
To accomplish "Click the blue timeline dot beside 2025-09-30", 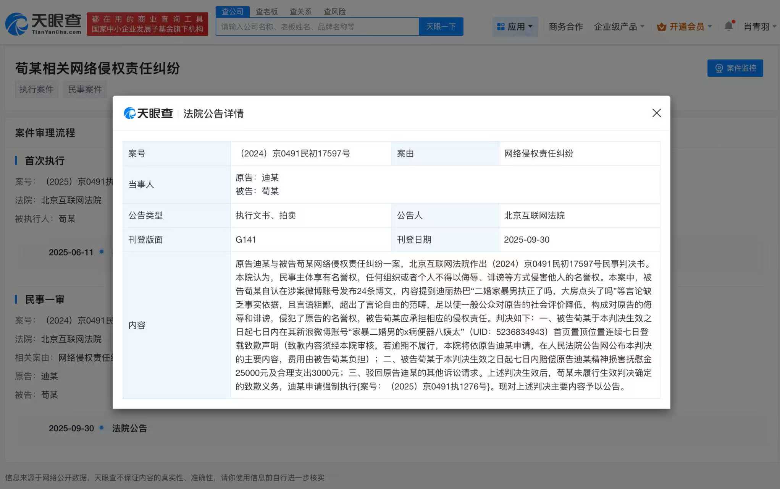I will pos(101,428).
